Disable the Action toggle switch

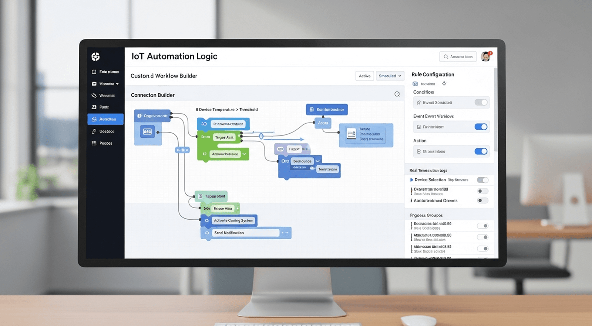(x=481, y=151)
